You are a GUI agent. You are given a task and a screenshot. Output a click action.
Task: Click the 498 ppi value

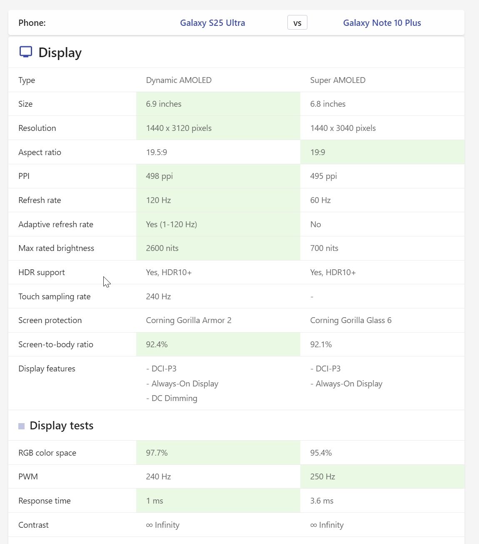tap(160, 176)
